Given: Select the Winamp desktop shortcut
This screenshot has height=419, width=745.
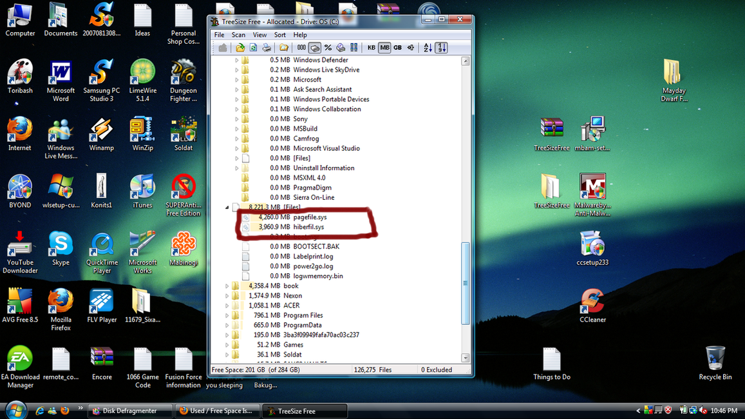Looking at the screenshot, I should click(x=101, y=134).
